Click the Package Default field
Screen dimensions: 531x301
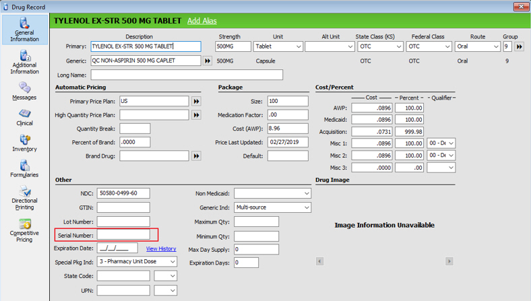coord(288,156)
